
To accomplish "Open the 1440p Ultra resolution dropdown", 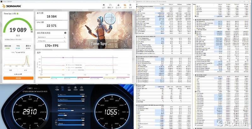I will [x=51, y=41].
